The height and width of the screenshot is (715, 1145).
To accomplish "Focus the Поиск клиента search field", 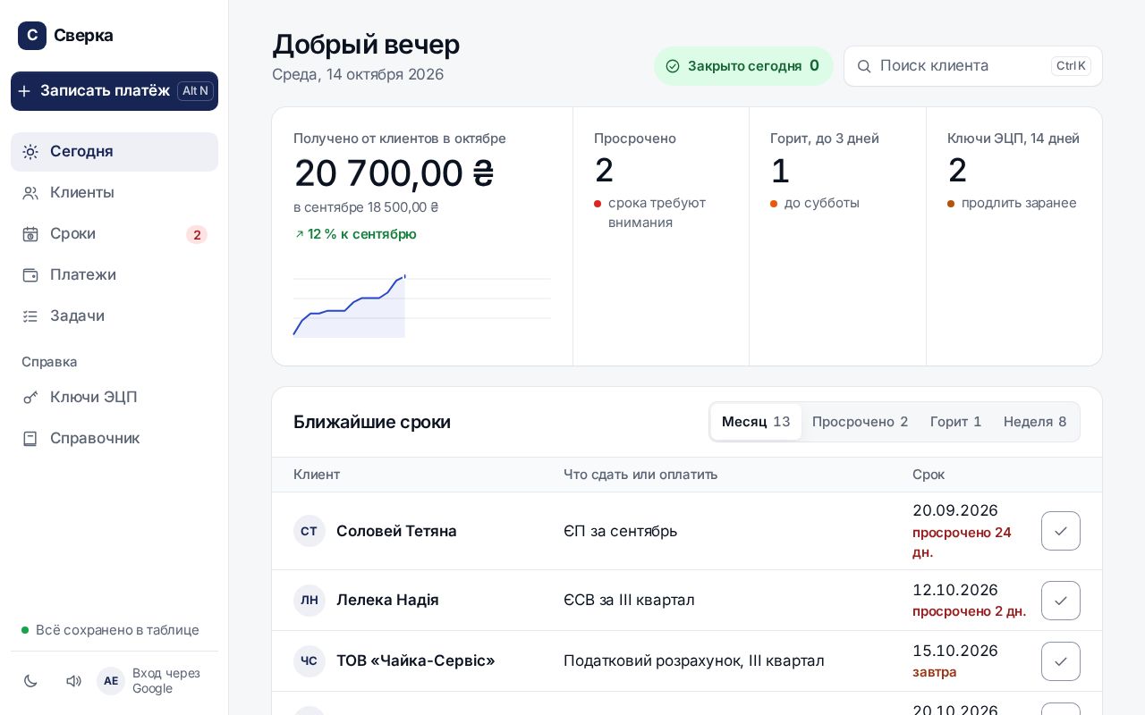I will [x=973, y=66].
